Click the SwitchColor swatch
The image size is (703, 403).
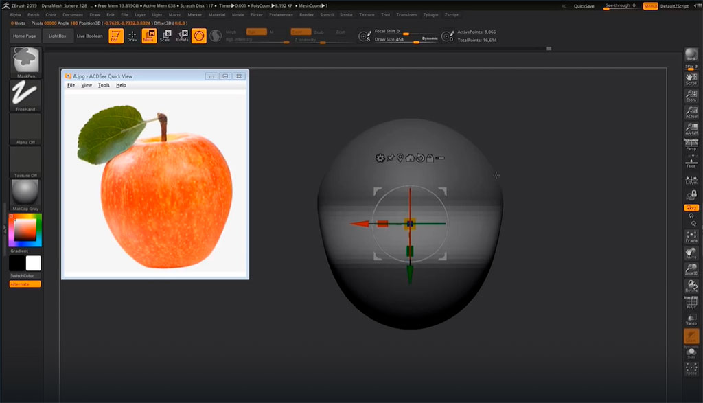click(24, 264)
